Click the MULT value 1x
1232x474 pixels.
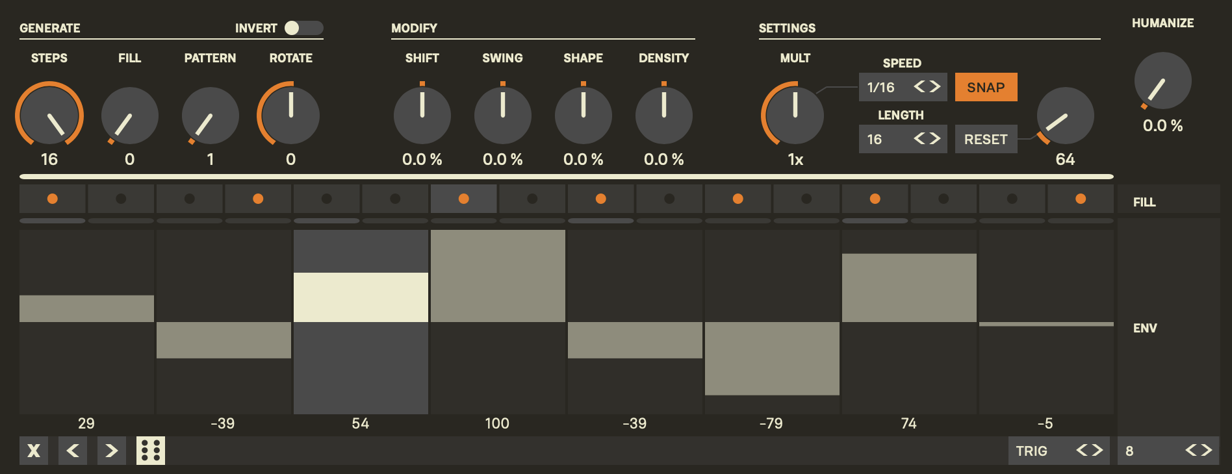pyautogui.click(x=795, y=159)
